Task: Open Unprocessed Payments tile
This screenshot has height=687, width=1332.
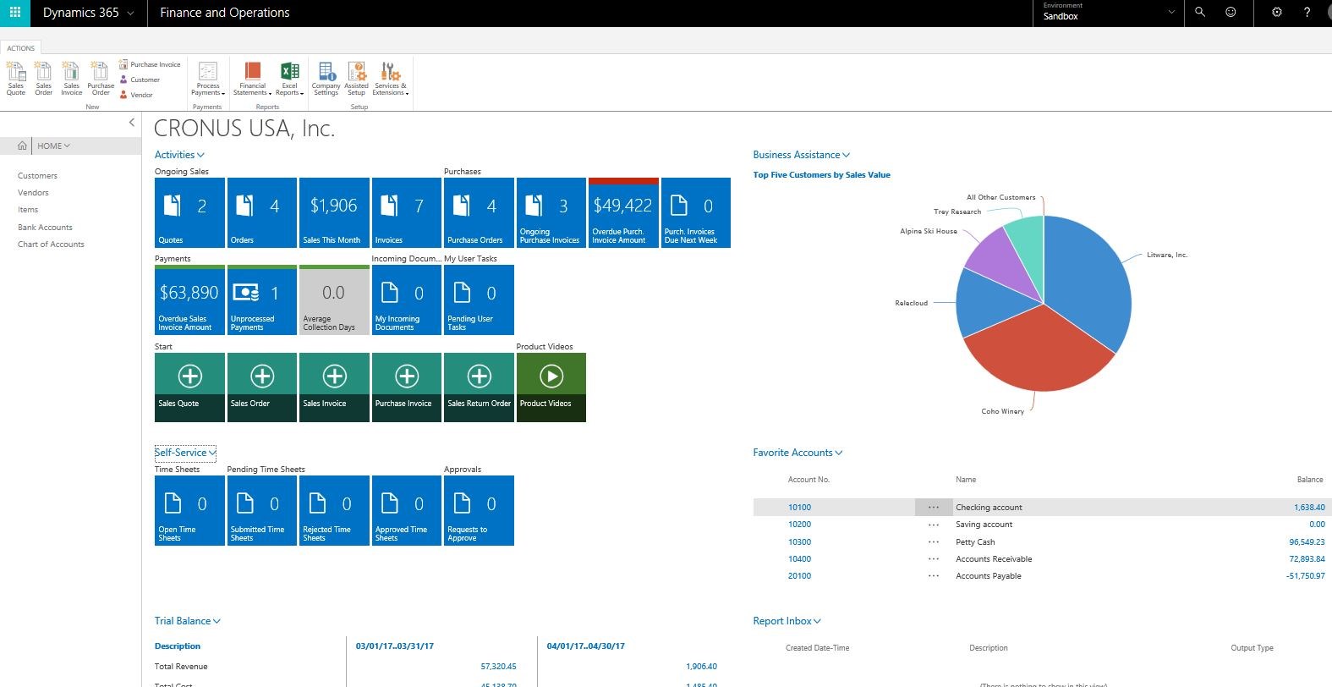Action: click(x=262, y=300)
